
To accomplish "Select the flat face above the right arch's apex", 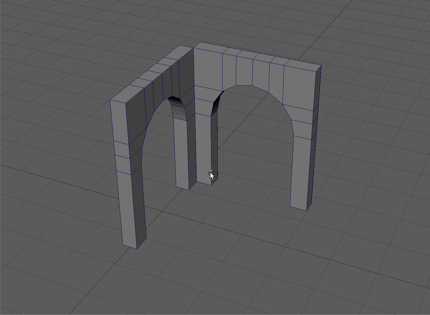I will 244,71.
